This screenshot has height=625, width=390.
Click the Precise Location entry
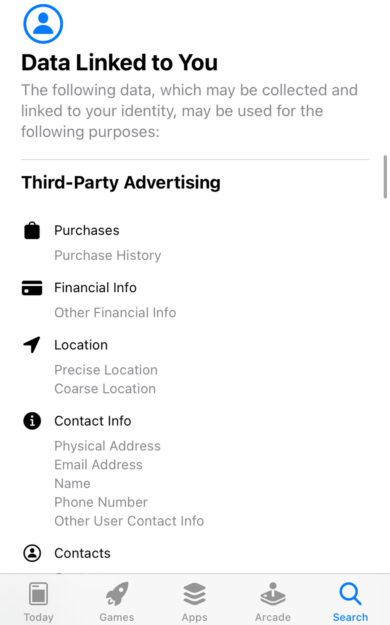pyautogui.click(x=106, y=370)
